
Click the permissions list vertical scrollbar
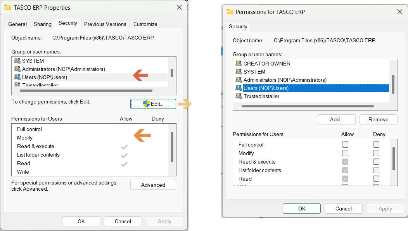coord(394,159)
